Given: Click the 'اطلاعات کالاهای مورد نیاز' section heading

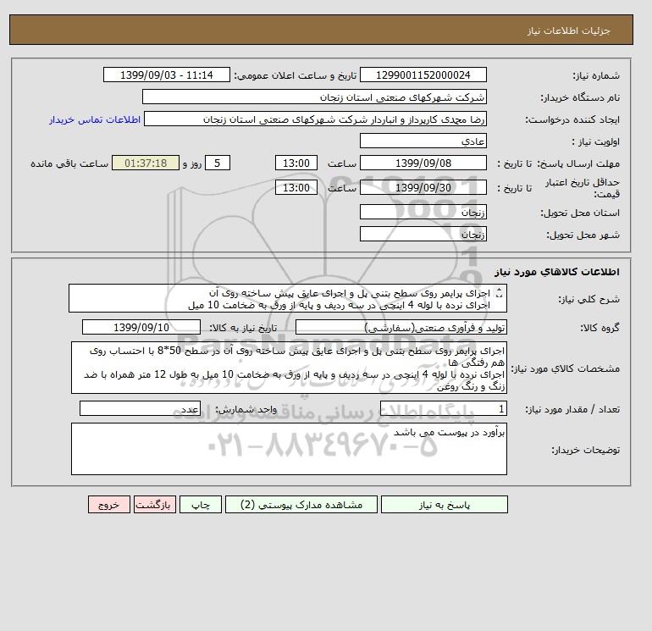Looking at the screenshot, I should click(x=557, y=272).
